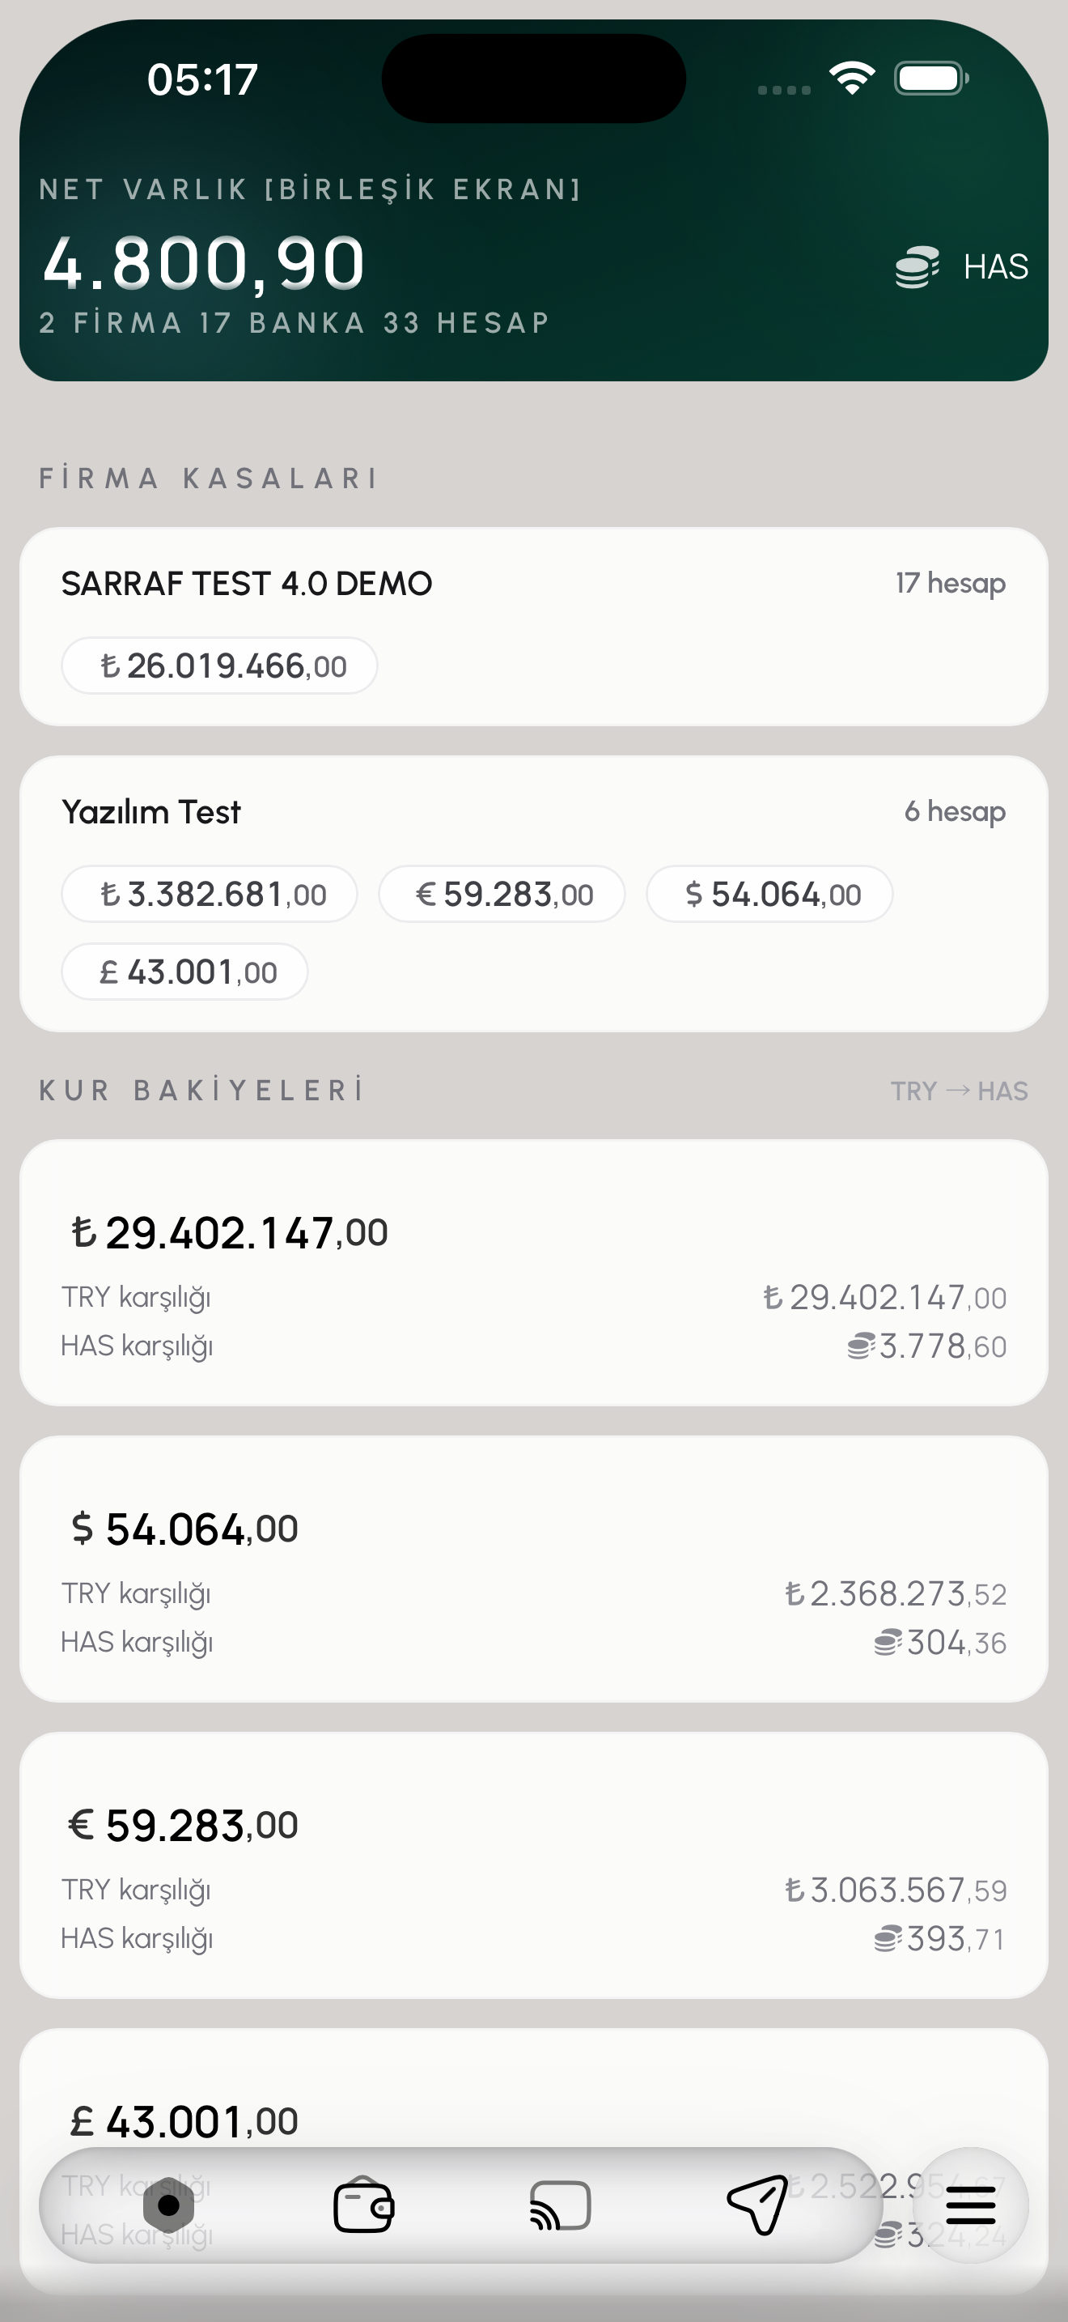
Task: Tap the paper plane send icon
Action: [x=757, y=2204]
